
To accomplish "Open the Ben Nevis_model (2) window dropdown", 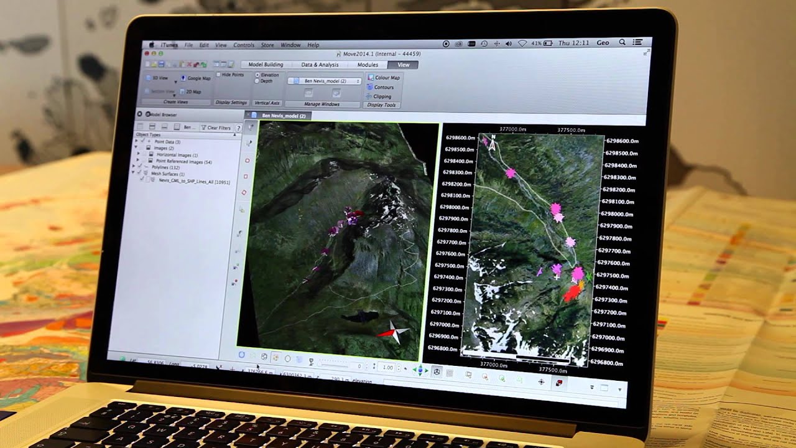I will click(x=324, y=81).
